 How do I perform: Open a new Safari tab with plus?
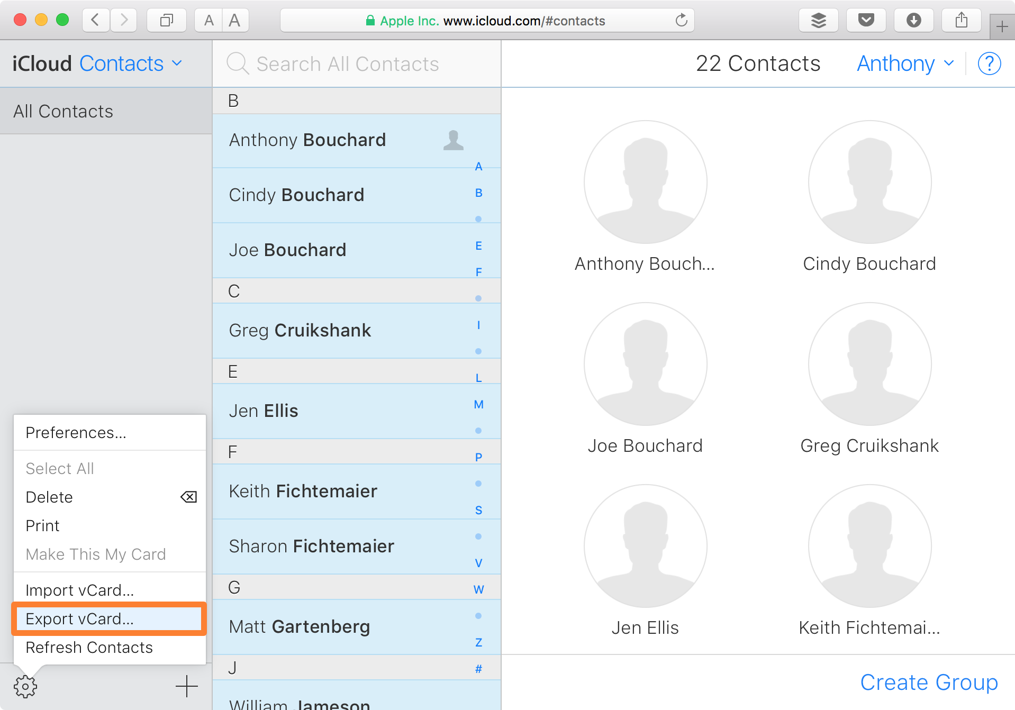click(x=1002, y=26)
